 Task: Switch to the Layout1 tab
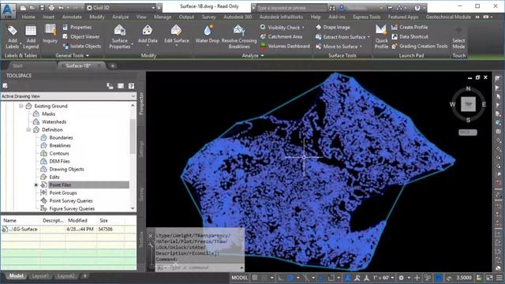(x=40, y=276)
